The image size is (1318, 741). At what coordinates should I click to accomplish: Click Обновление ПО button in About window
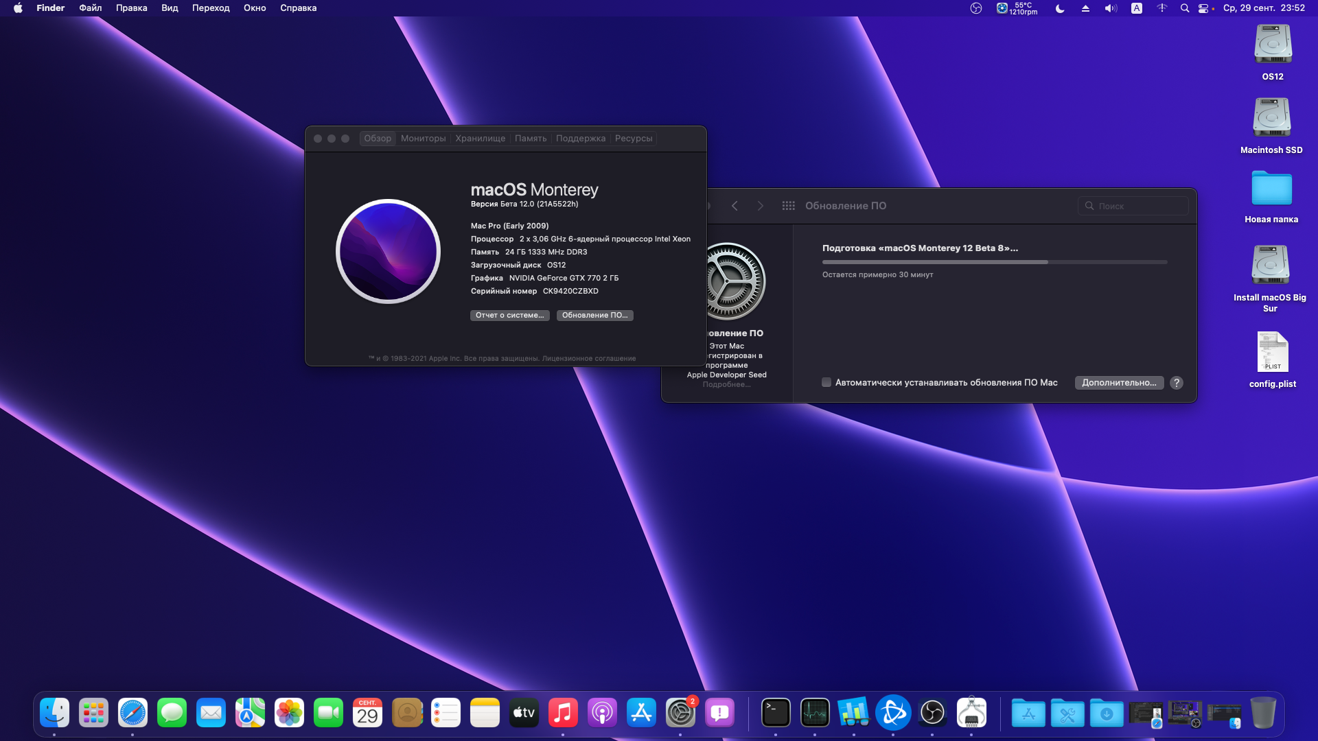coord(594,316)
